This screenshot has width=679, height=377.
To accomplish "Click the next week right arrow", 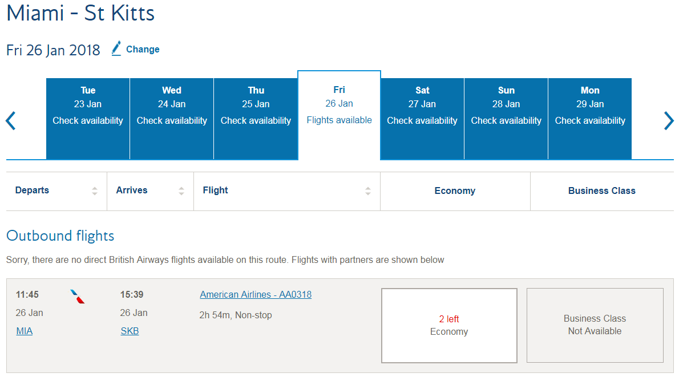I will 669,121.
